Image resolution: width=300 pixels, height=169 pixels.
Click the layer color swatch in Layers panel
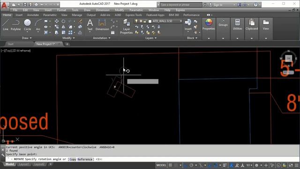click(150, 21)
